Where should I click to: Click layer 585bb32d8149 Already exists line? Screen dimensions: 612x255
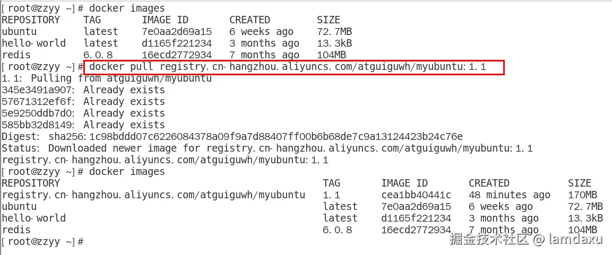83,125
